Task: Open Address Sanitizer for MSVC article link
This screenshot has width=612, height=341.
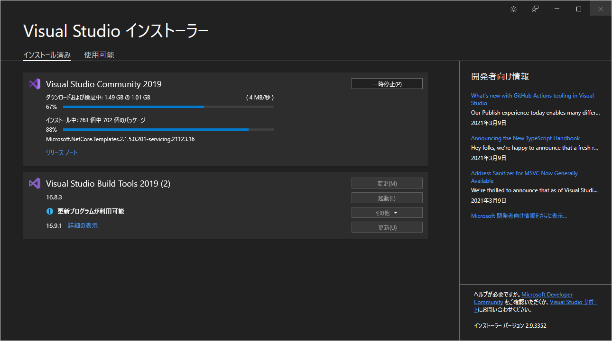Action: [x=524, y=177]
